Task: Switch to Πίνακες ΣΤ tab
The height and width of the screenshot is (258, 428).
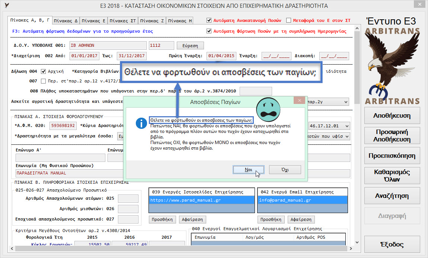Action: click(x=122, y=21)
